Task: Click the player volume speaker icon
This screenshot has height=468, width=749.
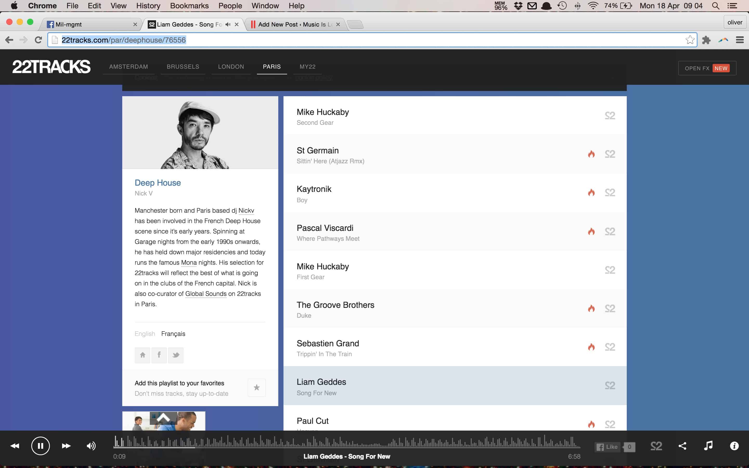Action: (x=91, y=446)
